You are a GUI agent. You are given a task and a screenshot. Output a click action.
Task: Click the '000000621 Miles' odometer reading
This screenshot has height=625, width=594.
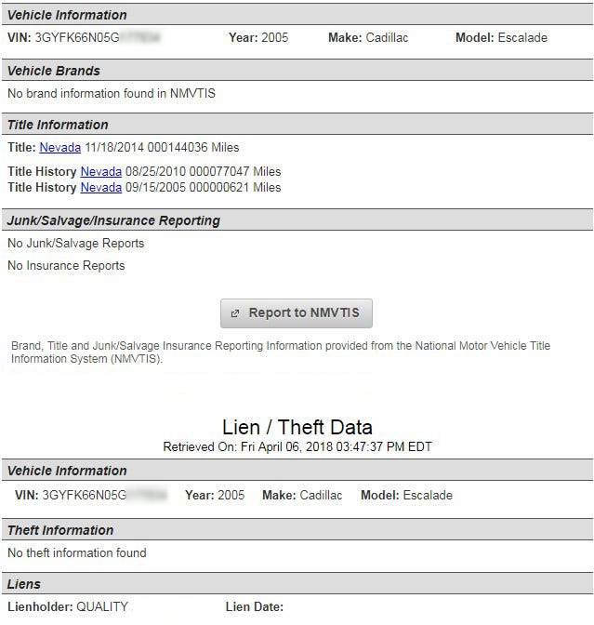(235, 187)
